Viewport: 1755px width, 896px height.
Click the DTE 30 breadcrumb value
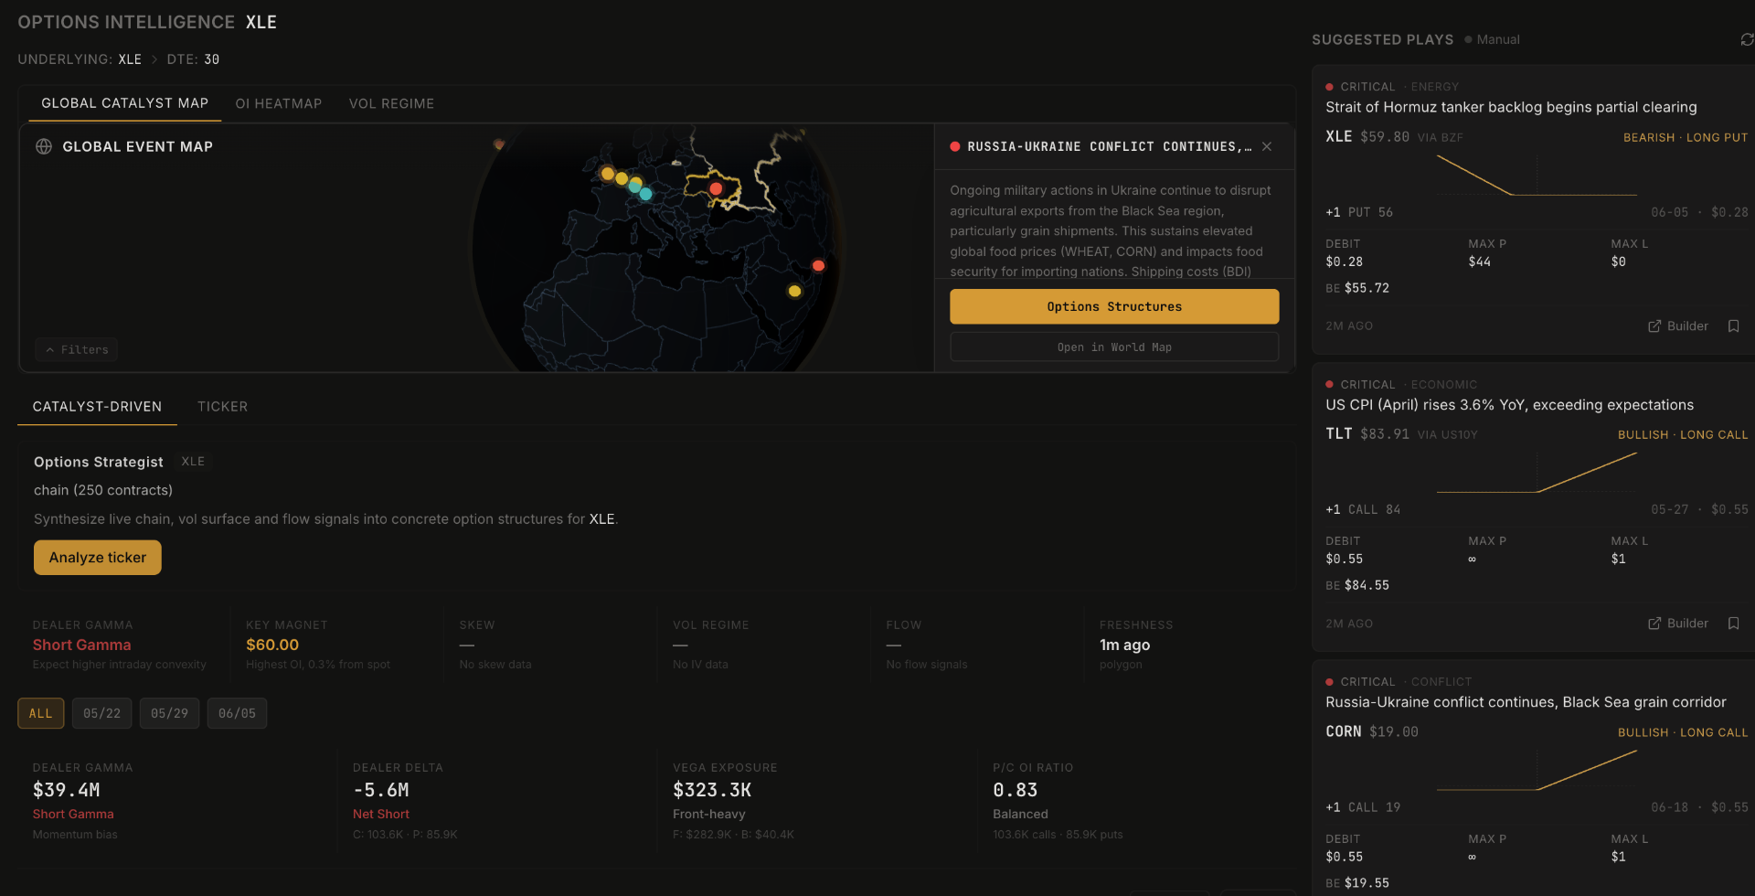212,59
